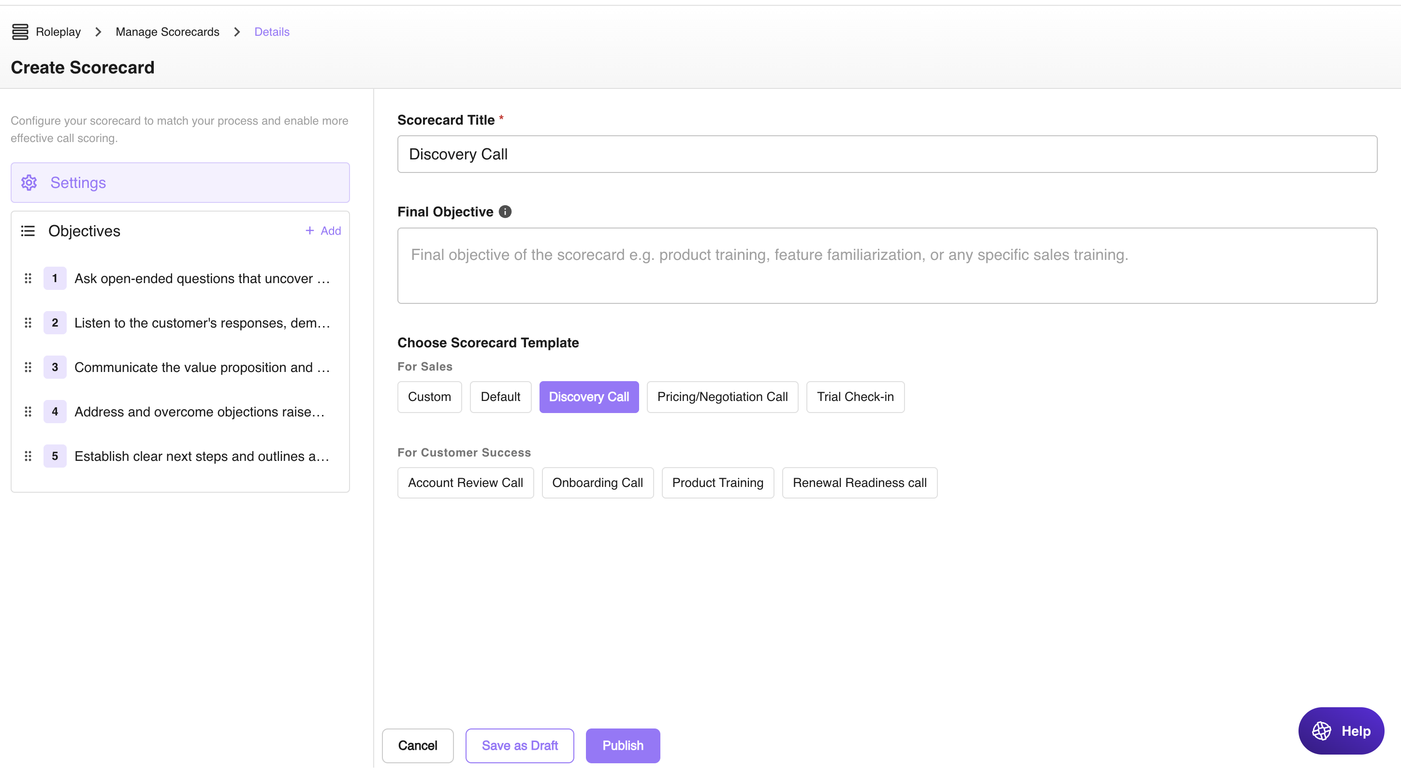Publish the scorecard
This screenshot has width=1401, height=771.
[x=623, y=745]
